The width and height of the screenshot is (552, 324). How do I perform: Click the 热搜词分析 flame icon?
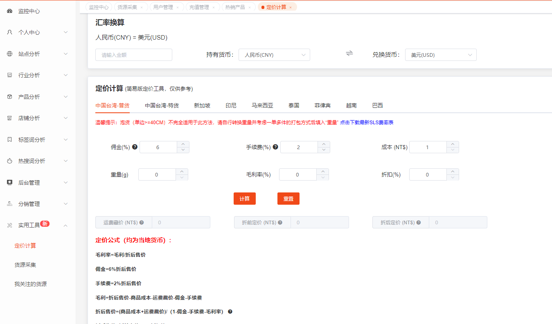coord(10,161)
